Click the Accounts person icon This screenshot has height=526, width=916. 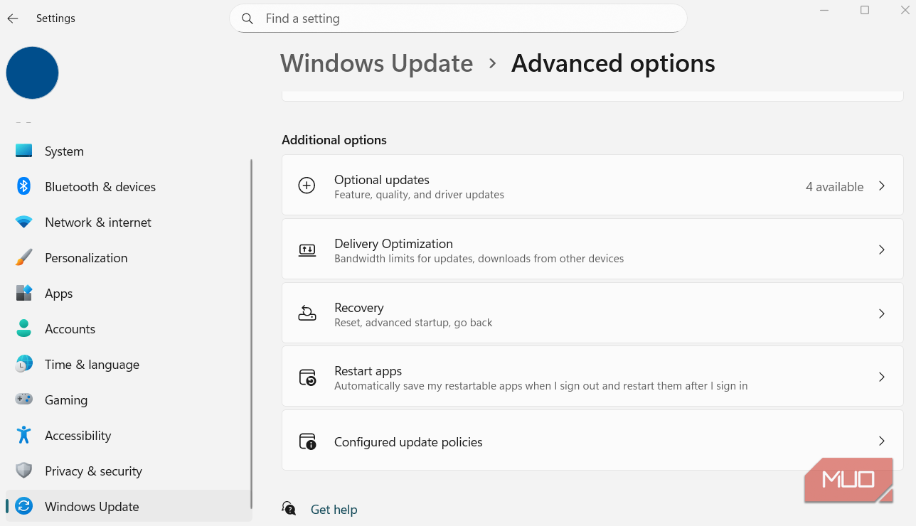pos(24,328)
